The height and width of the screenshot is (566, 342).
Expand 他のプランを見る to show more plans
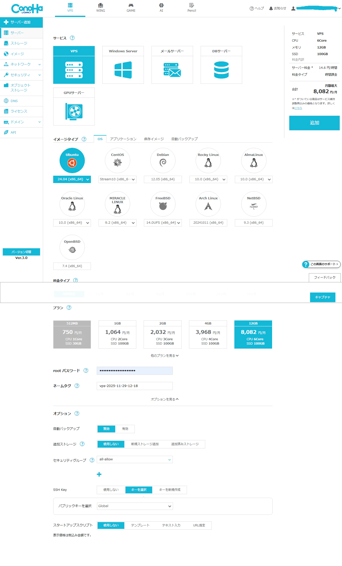pos(165,355)
